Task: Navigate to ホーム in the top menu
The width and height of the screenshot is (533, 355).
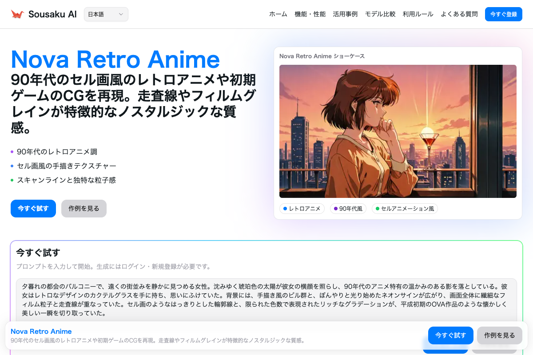Action: [x=278, y=14]
